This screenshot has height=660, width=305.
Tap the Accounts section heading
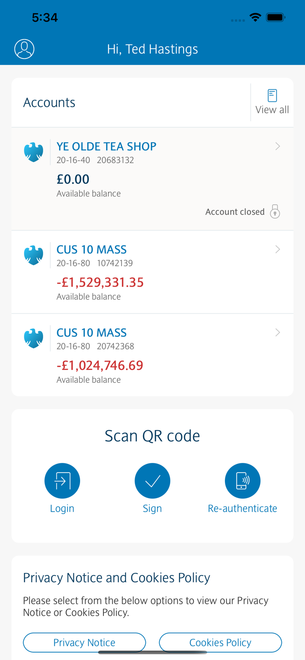pyautogui.click(x=49, y=102)
